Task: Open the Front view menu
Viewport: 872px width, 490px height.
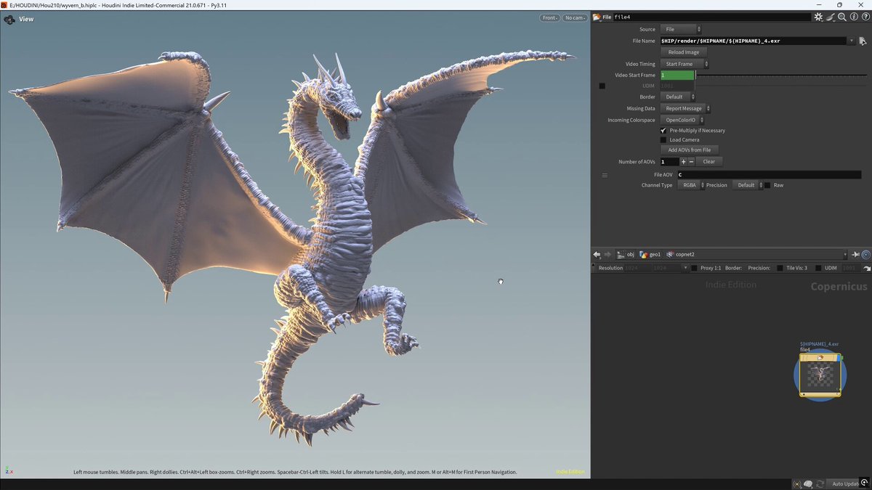Action: click(549, 17)
